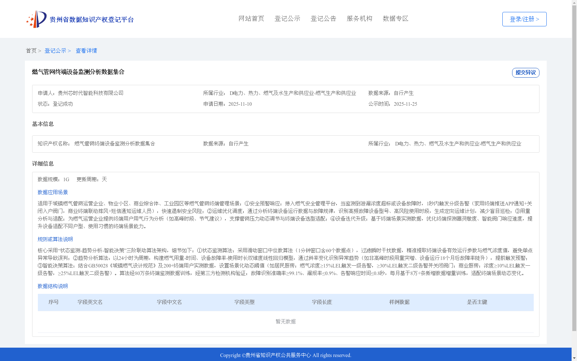
Task: Click the 字段长度 column header
Action: pyautogui.click(x=322, y=302)
